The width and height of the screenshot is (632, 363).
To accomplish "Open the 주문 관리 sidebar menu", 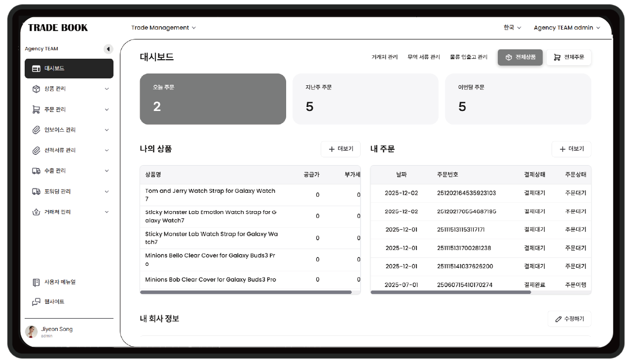I will [69, 109].
